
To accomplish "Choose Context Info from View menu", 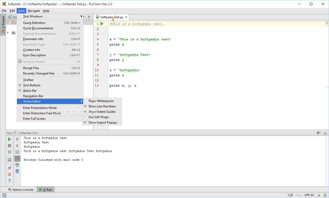I will click(x=50, y=50).
